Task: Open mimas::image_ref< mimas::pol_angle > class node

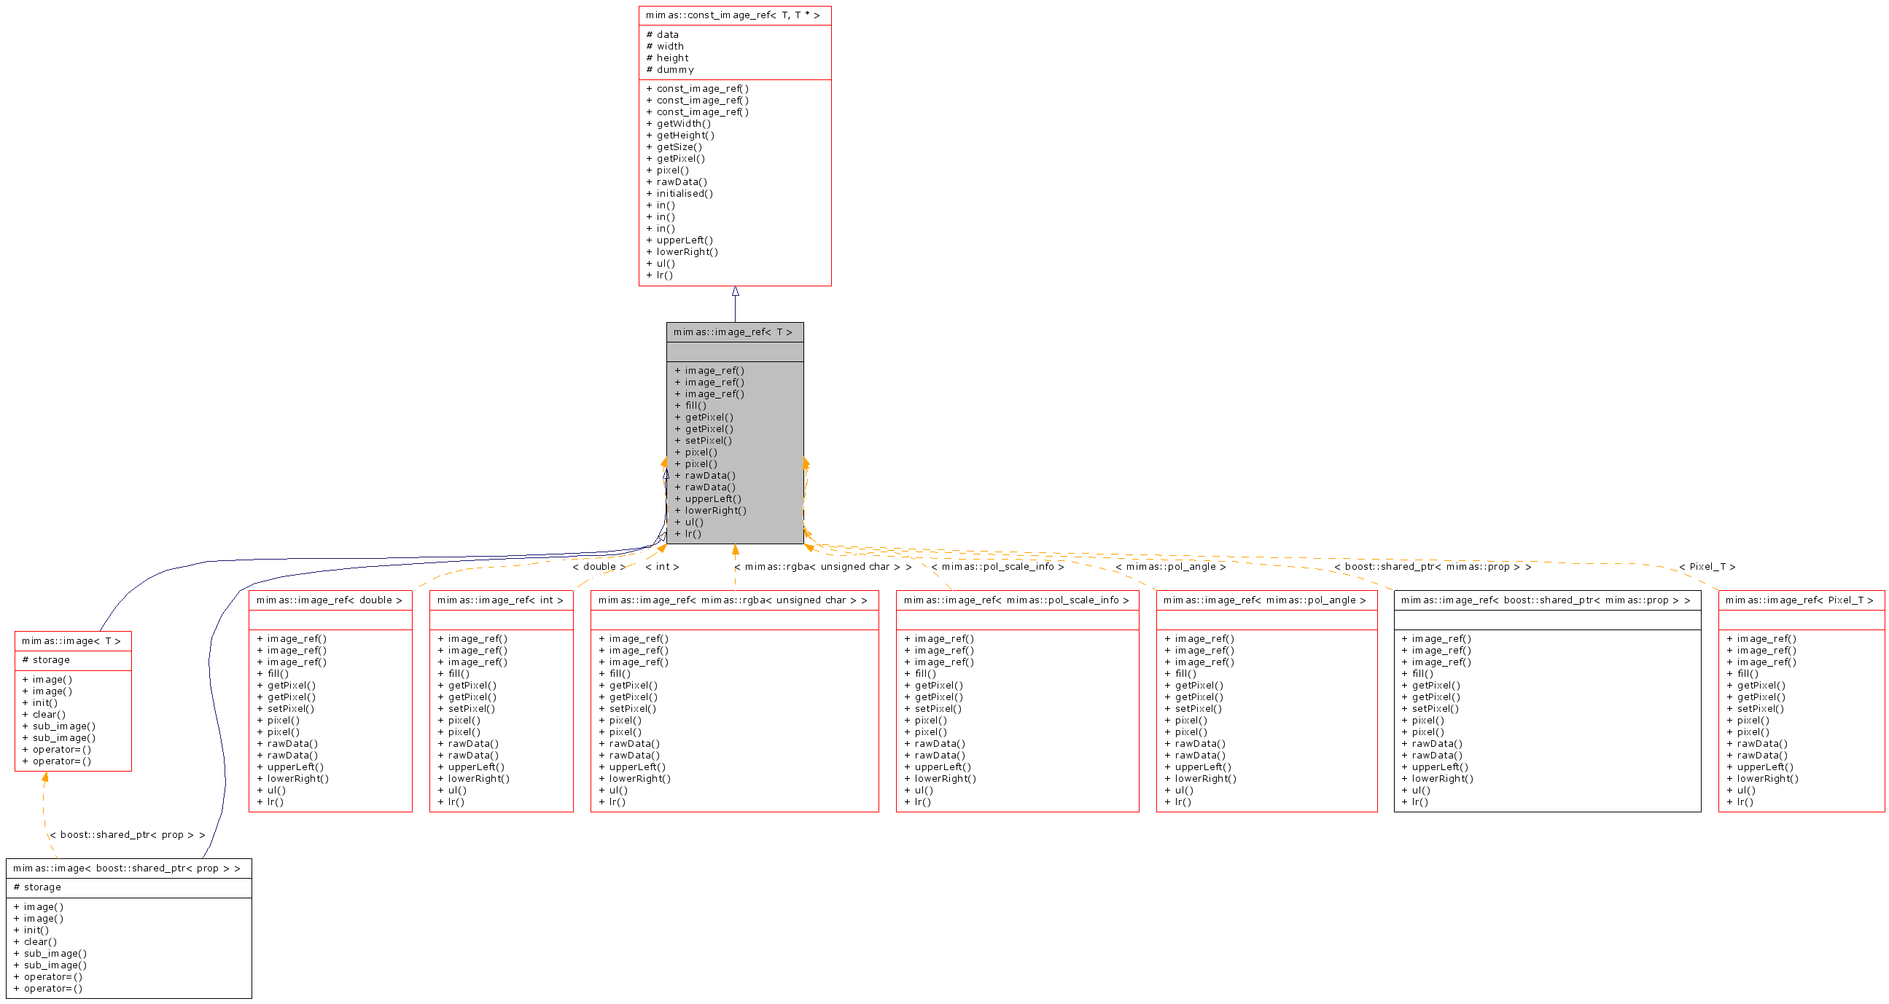Action: pos(1265,600)
